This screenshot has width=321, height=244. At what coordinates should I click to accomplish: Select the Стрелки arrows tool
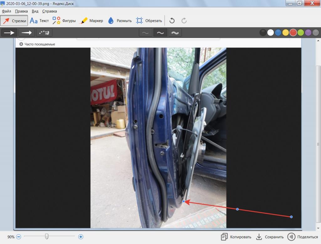coord(14,21)
